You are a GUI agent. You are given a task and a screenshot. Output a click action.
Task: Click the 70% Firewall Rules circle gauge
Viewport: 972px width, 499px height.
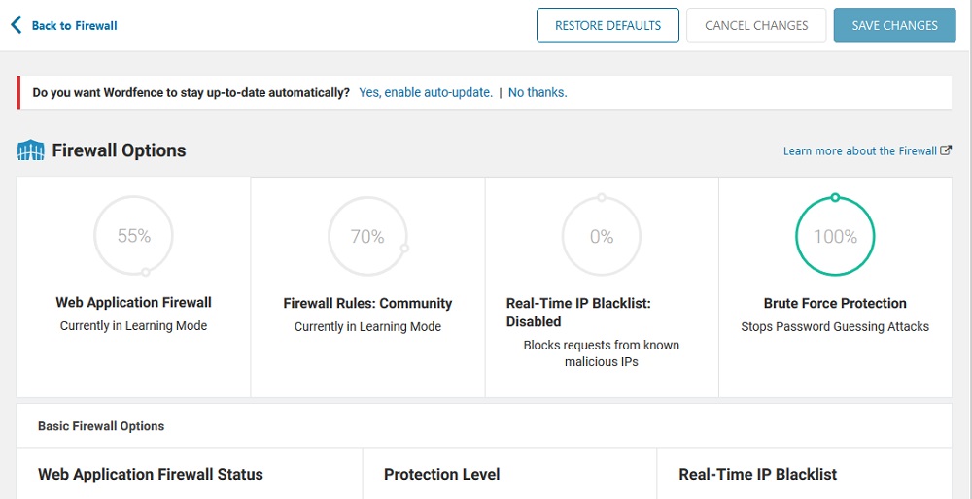pos(367,236)
